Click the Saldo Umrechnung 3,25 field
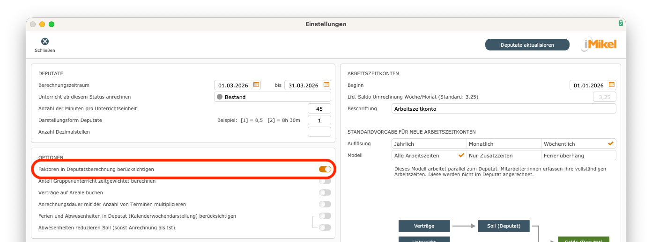The height and width of the screenshot is (242, 652). (605, 97)
